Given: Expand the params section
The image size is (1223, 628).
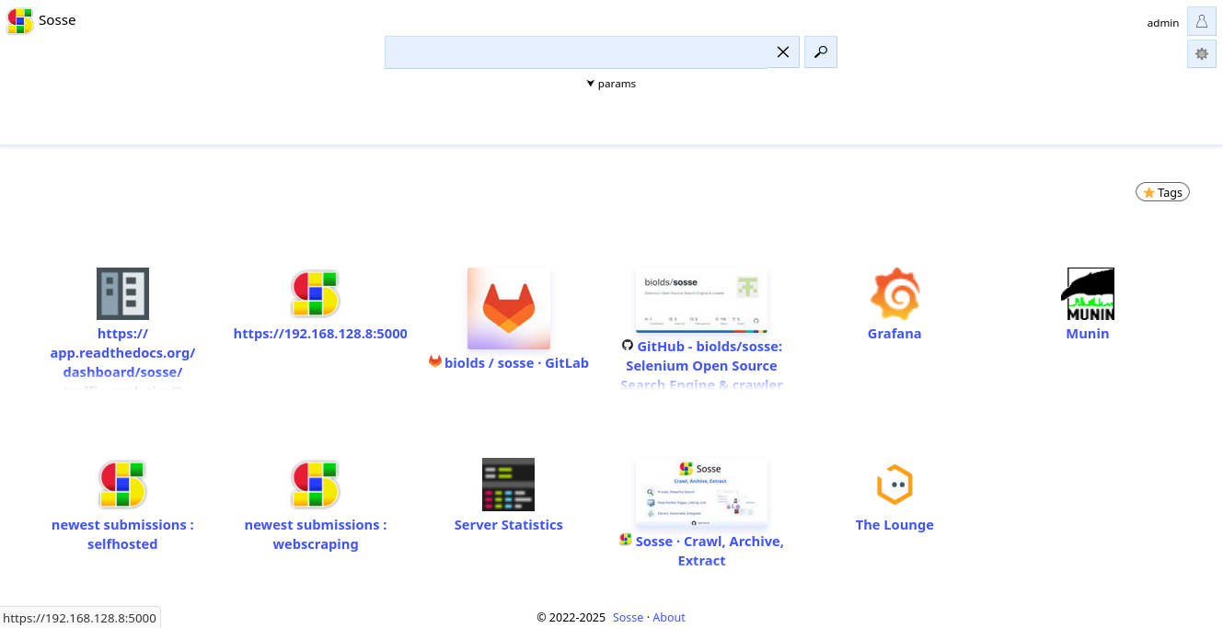Looking at the screenshot, I should coord(611,84).
